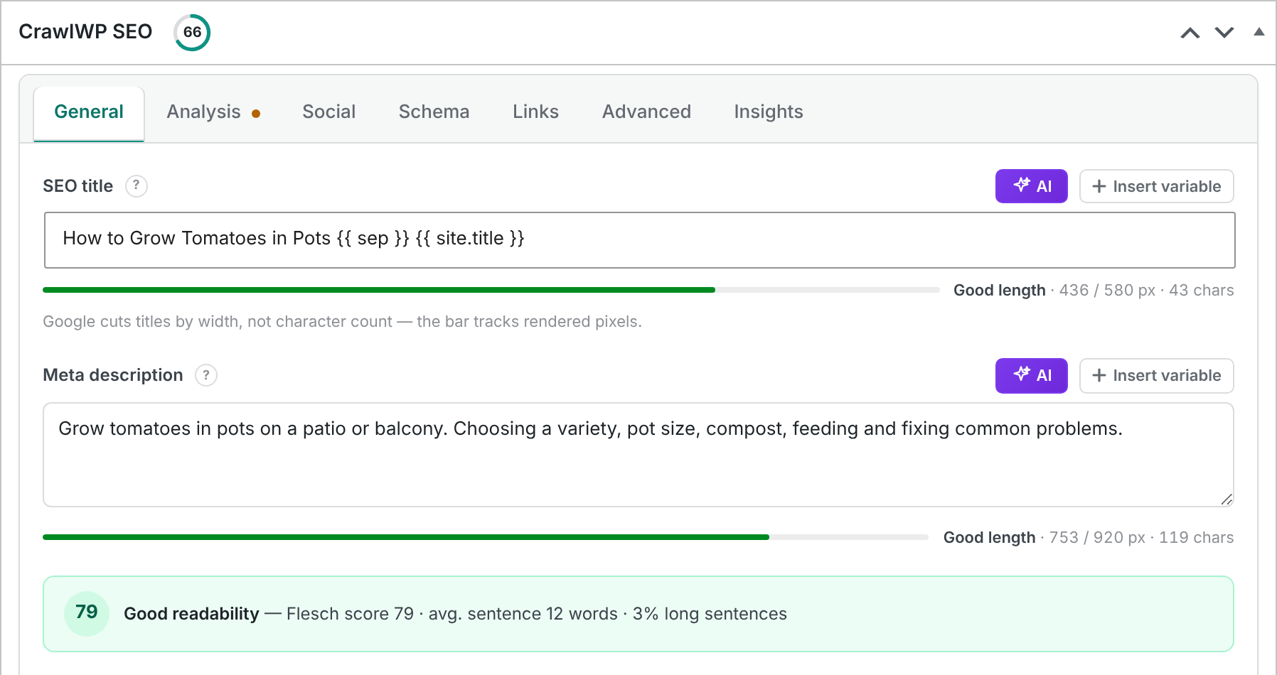The image size is (1277, 675).
Task: Switch to the General tab
Action: [89, 112]
